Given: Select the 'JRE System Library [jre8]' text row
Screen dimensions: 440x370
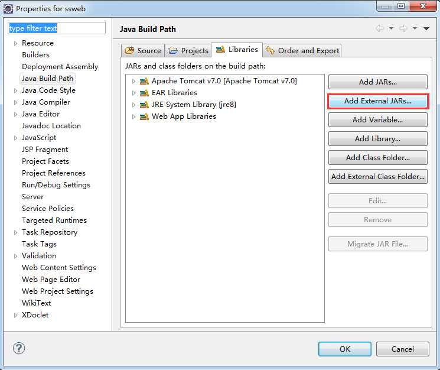Looking at the screenshot, I should point(194,105).
